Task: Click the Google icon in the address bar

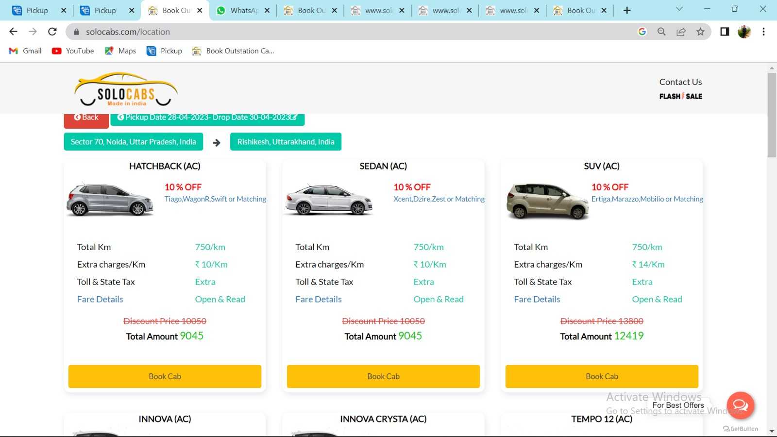Action: [x=642, y=32]
